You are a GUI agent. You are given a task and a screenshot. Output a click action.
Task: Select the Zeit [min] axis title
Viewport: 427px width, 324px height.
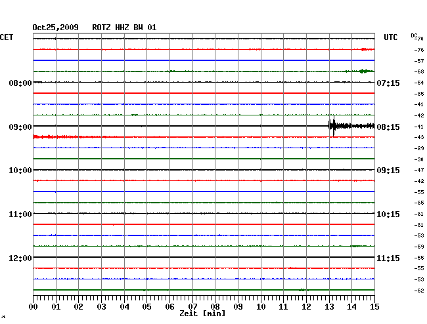click(202, 314)
